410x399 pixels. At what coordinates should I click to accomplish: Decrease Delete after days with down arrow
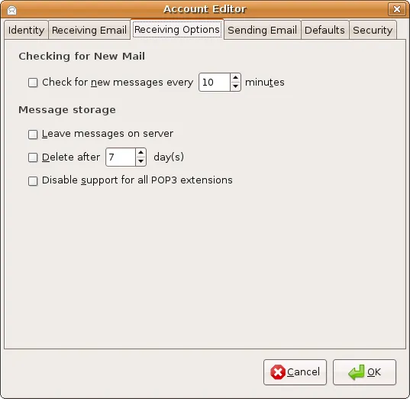point(140,161)
